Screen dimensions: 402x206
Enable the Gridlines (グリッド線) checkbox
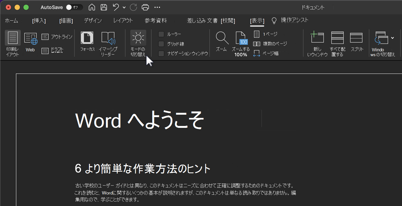pyautogui.click(x=161, y=44)
